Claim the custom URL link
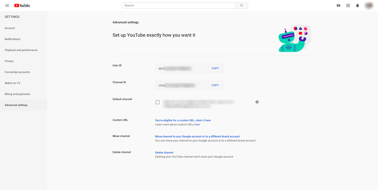 click(183, 120)
